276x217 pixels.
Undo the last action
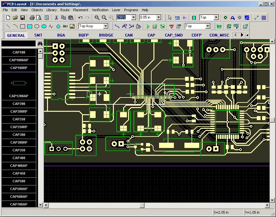pos(80,17)
